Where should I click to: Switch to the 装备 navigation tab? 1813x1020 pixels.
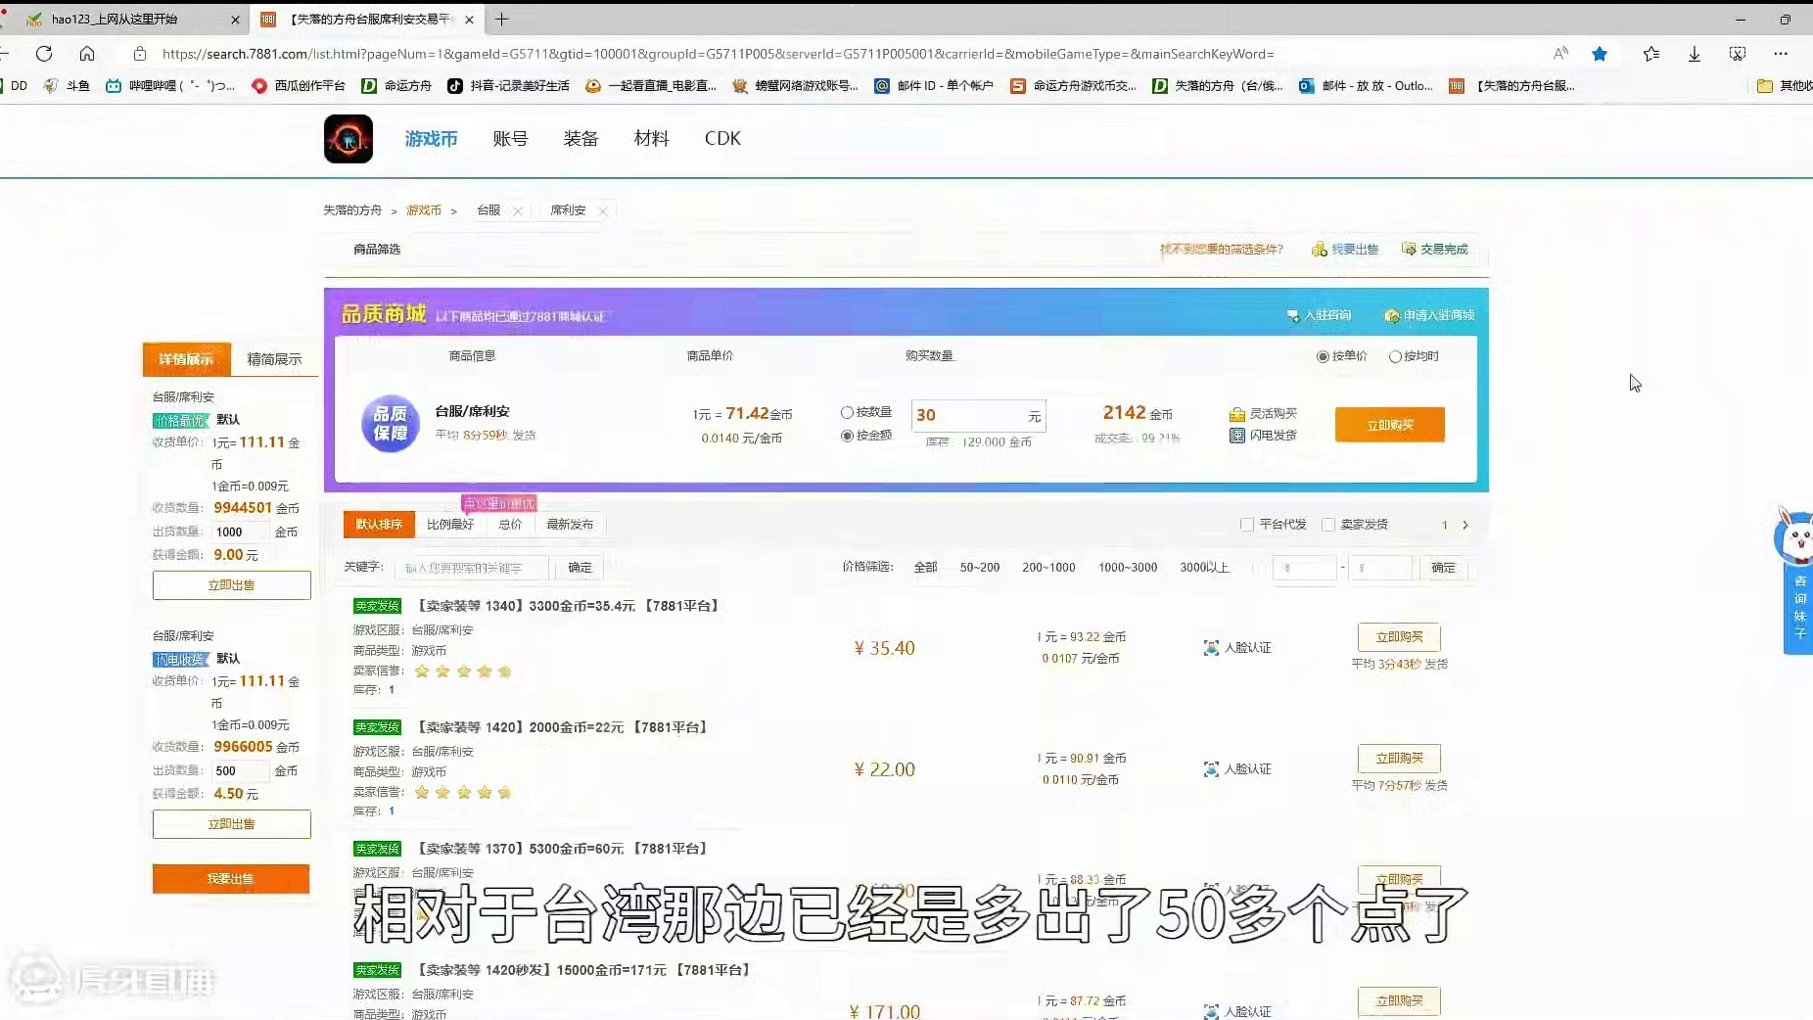click(x=581, y=138)
